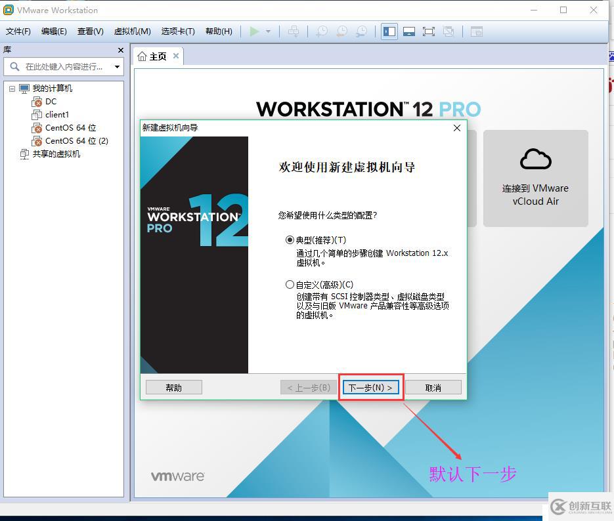Screen dimensions: 614x521
Task: Open the 虚拟机(M) menu
Action: [133, 31]
